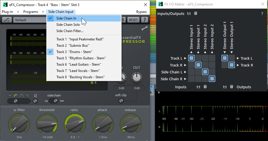Click the arrow before output Track R label
Image resolution: width=268 pixels, height=141 pixels.
[x=238, y=65]
